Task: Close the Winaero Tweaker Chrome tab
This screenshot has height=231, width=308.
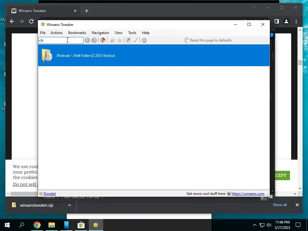Action: [x=75, y=11]
